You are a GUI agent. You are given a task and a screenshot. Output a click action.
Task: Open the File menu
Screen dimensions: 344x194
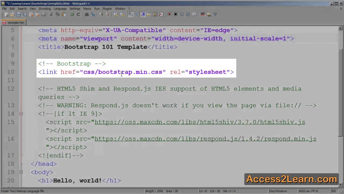pos(4,9)
